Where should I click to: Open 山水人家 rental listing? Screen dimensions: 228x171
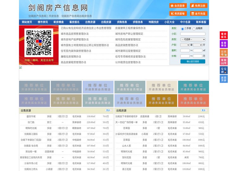pyautogui.click(x=126, y=146)
